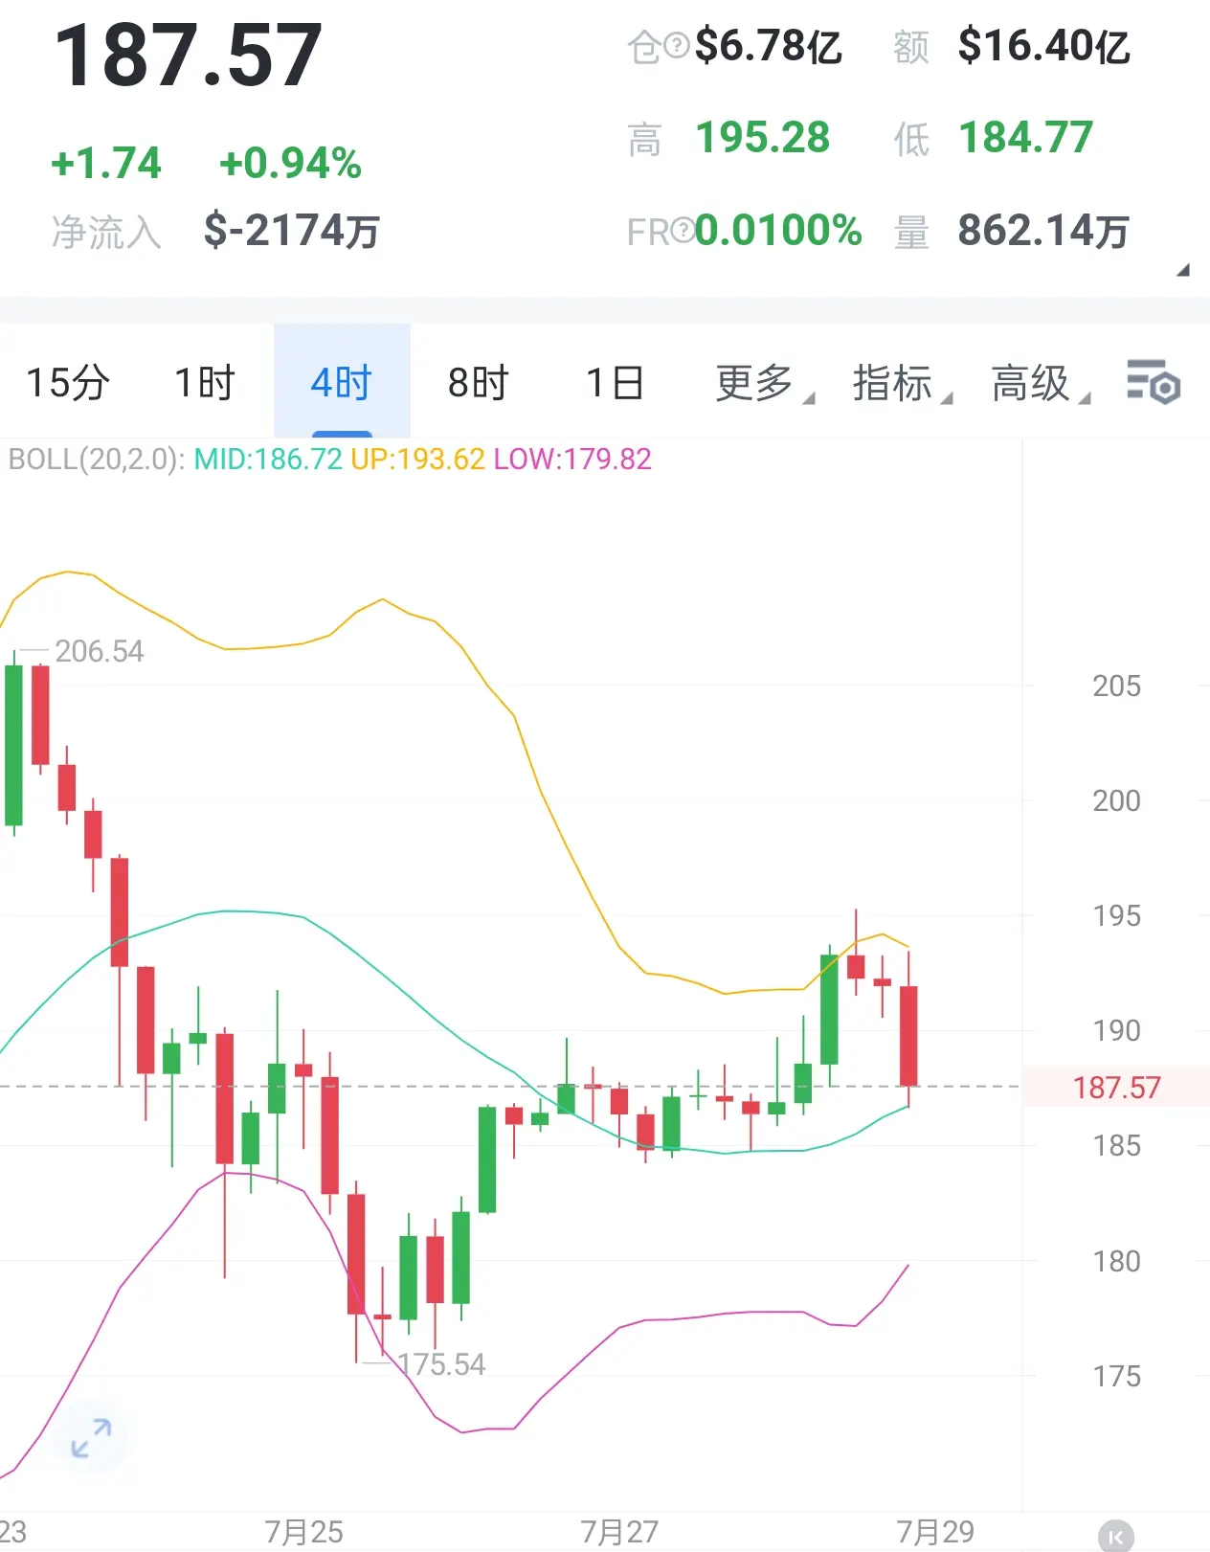
Task: Tap the question mark beside FR
Action: [683, 230]
